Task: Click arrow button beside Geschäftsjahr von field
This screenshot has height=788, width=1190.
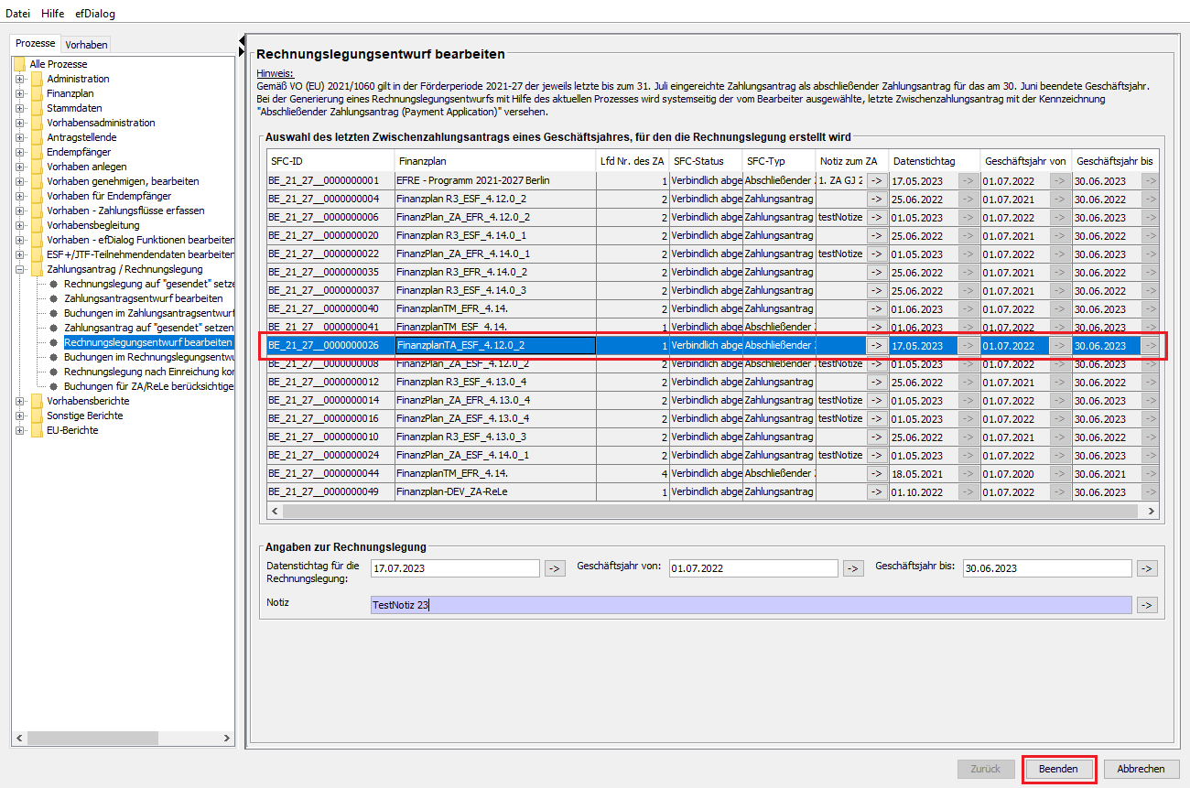Action: (852, 568)
